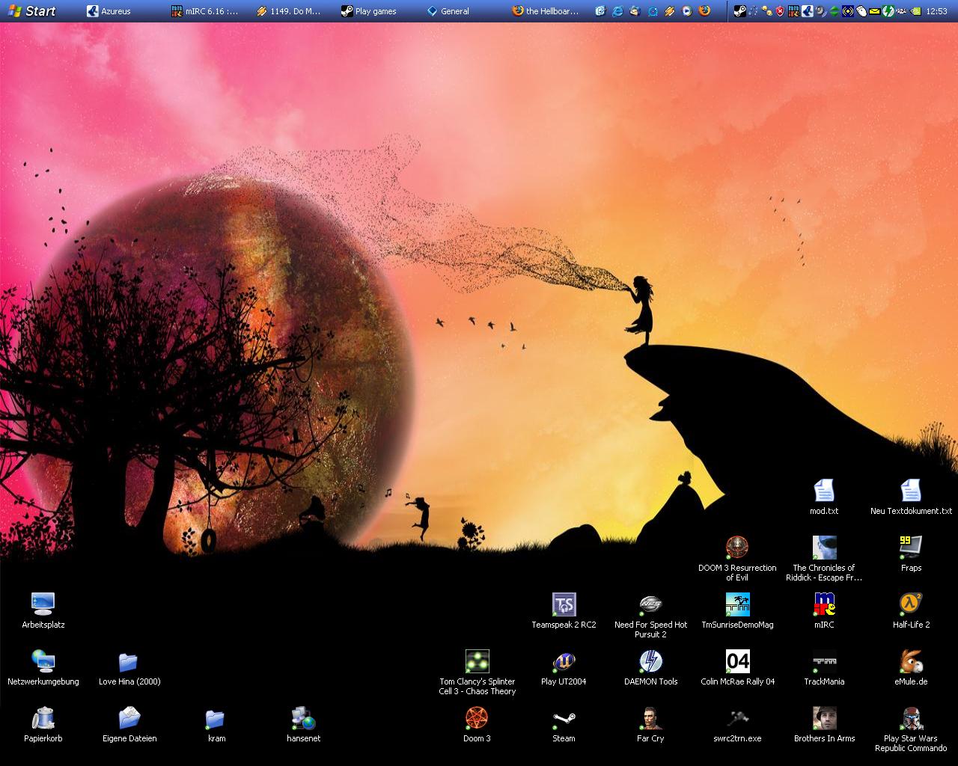Select the Teamspeak 2 RC2 icon
Screen dimensions: 958x766
[564, 604]
